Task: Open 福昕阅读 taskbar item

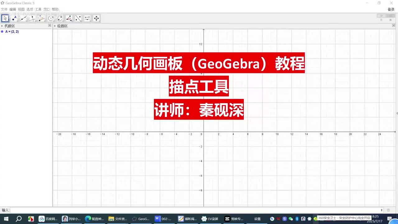Action: tap(187, 219)
